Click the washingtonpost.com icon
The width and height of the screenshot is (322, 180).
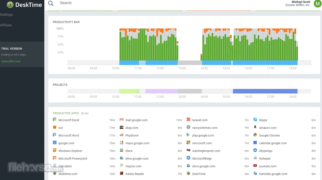click(x=188, y=150)
